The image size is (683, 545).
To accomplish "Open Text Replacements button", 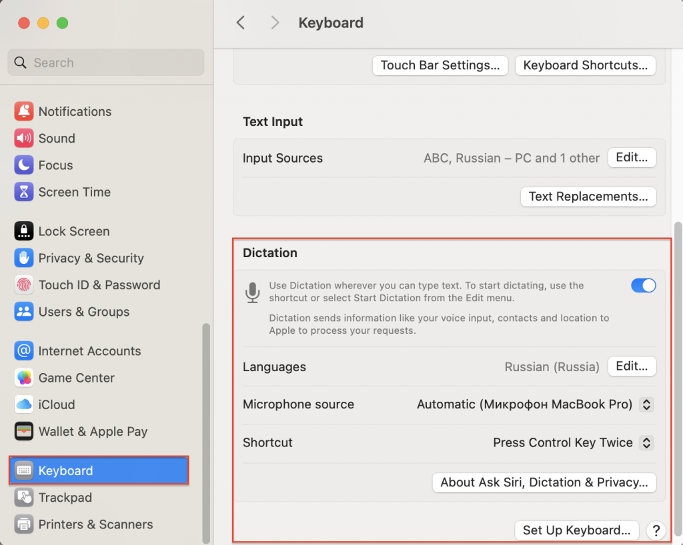I will [x=588, y=197].
